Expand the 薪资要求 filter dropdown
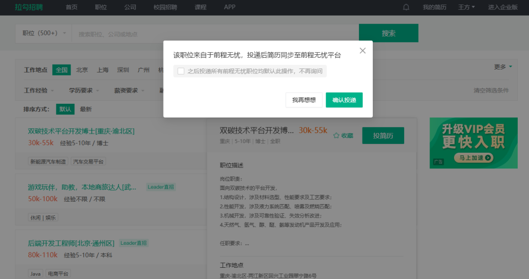Viewport: 529px width, 279px height. (129, 90)
